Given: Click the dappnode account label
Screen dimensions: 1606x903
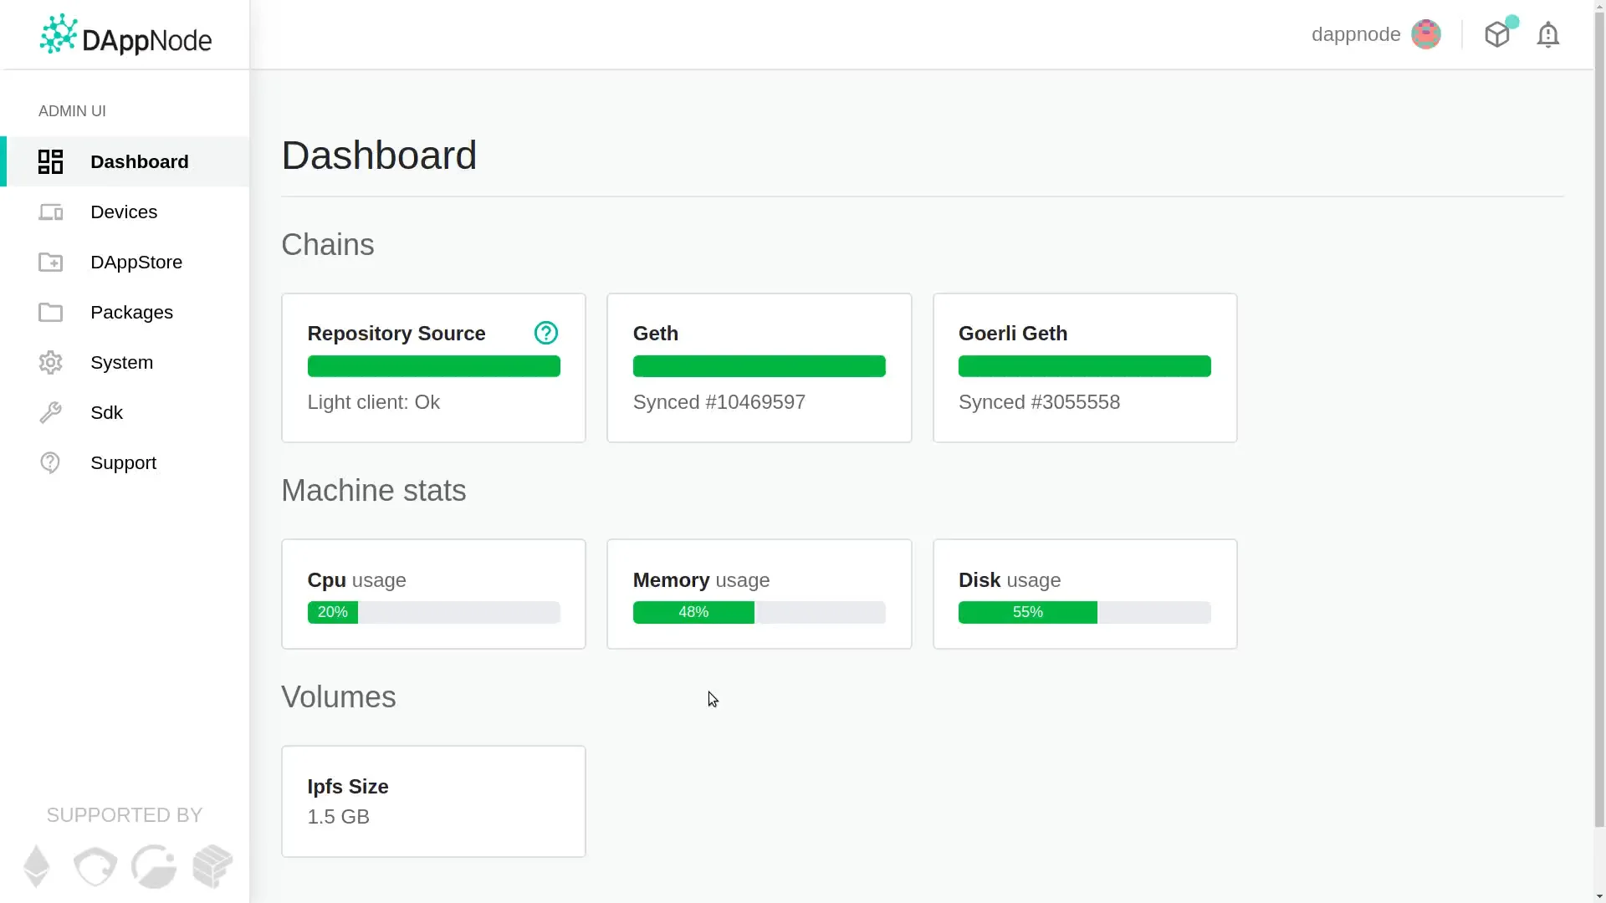Looking at the screenshot, I should (1356, 34).
